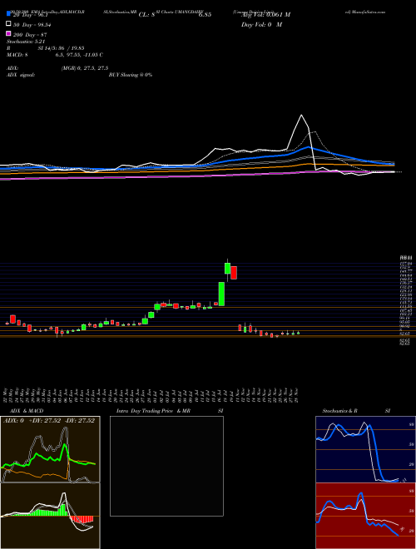The image size is (416, 549).
Task: Select the '200 Day = 87' legend text
Action: coord(30,35)
